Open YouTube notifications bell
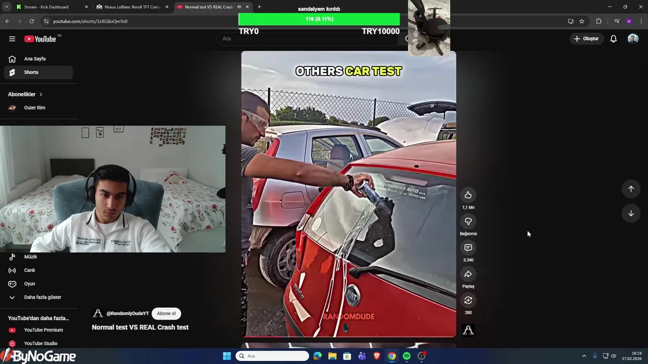The height and width of the screenshot is (364, 648). (x=613, y=39)
